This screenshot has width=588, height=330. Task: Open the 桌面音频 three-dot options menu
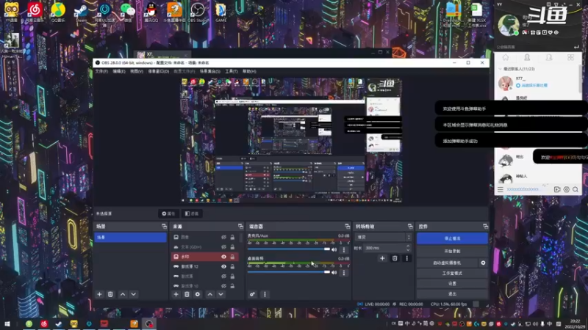[344, 273]
